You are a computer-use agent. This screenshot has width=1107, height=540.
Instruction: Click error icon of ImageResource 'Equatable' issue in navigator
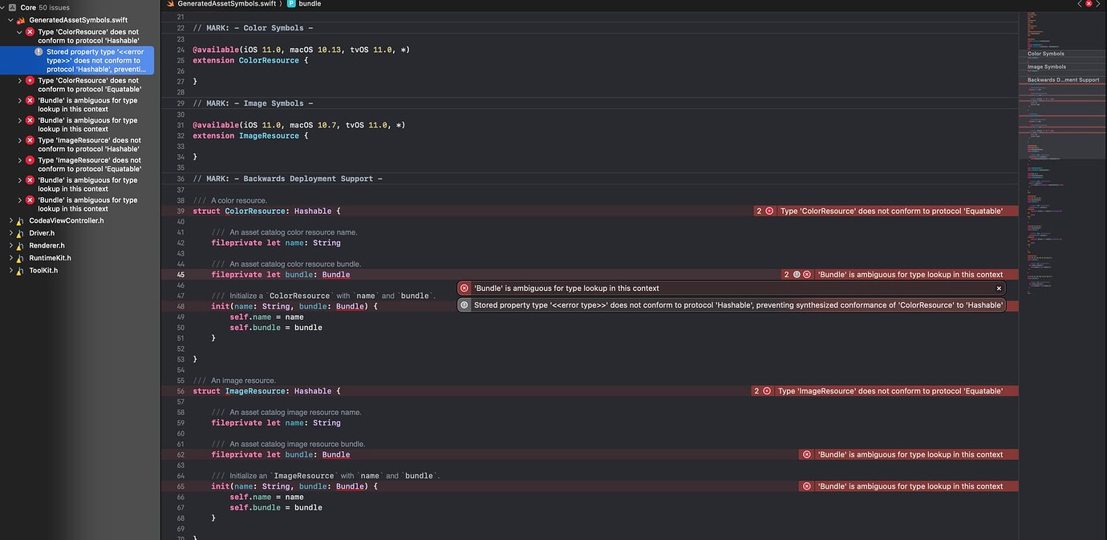click(30, 160)
